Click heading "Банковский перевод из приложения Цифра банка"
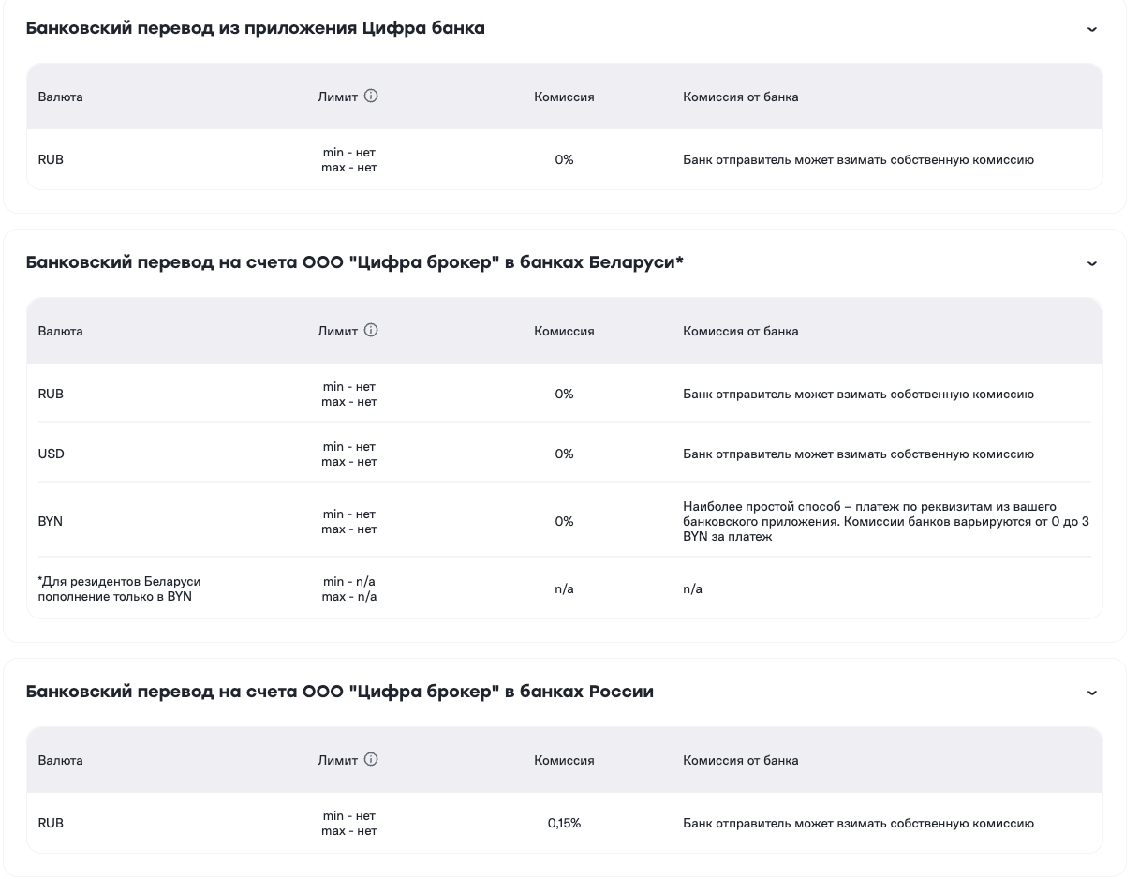This screenshot has height=879, width=1139. tap(255, 28)
